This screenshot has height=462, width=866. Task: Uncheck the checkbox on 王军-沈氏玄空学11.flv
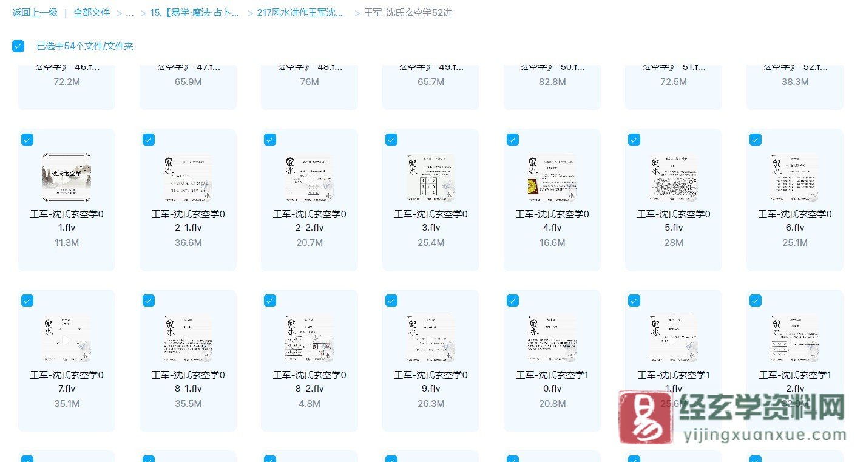coord(634,301)
